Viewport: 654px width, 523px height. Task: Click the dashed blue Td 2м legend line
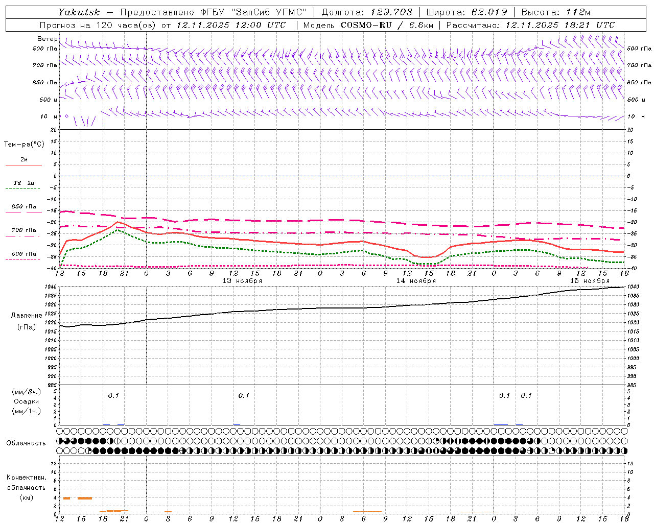(x=22, y=188)
